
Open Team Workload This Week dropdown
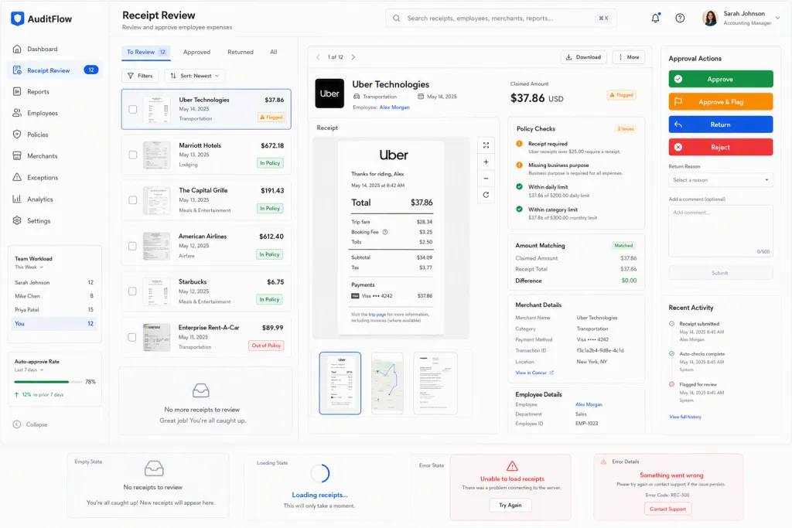tap(29, 267)
